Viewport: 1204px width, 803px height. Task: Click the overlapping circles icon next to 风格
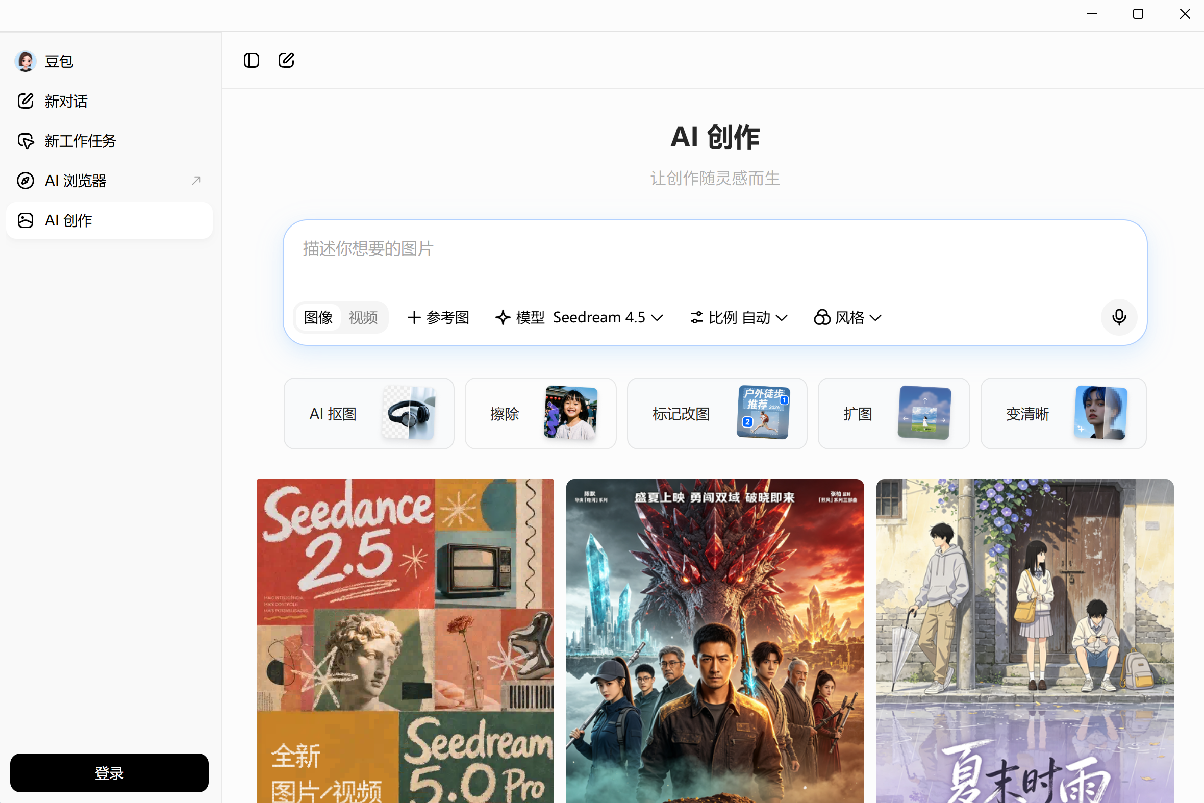coord(822,317)
